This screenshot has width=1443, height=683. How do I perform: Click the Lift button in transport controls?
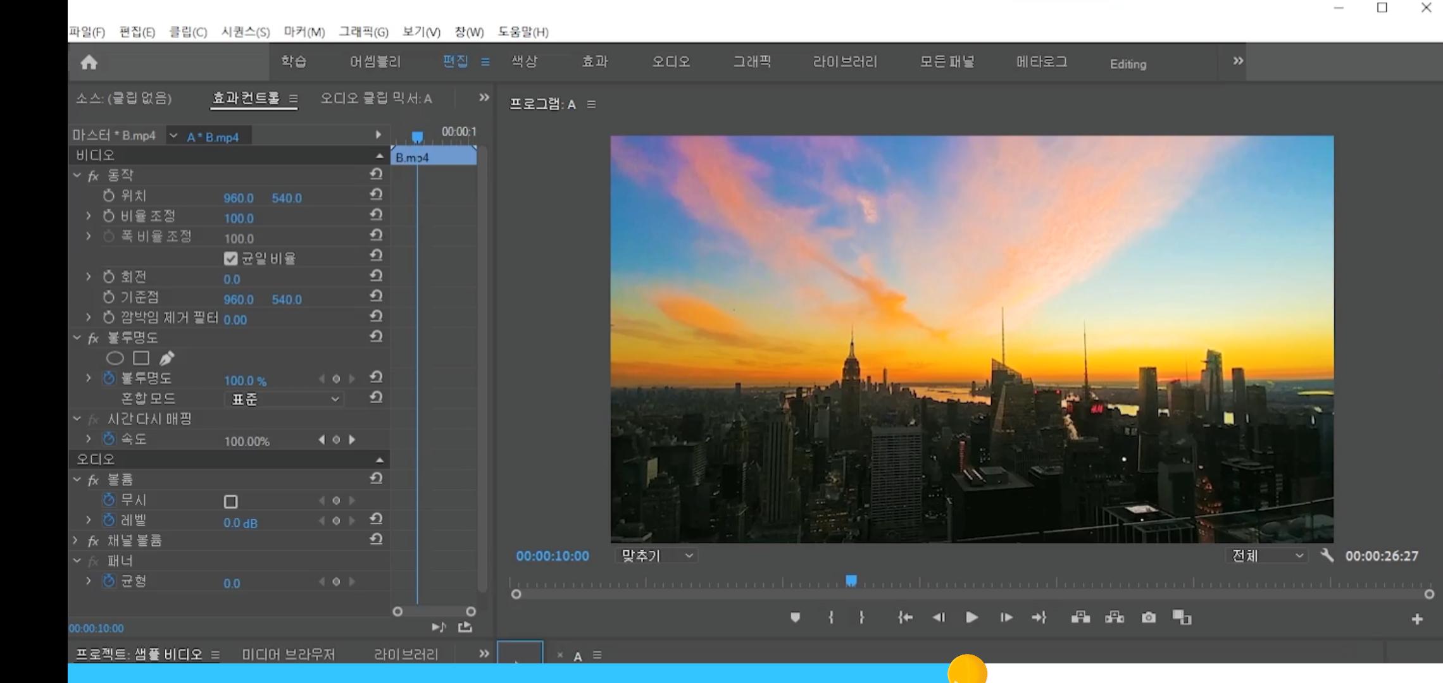point(1080,617)
